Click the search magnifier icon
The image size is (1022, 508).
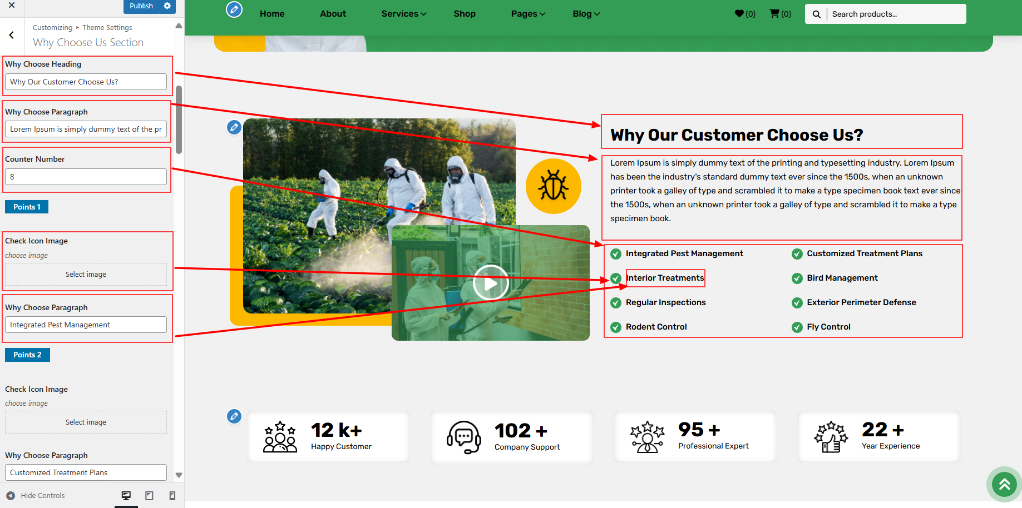point(816,14)
